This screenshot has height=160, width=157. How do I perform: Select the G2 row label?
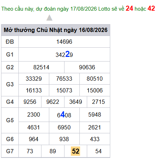click(10, 67)
